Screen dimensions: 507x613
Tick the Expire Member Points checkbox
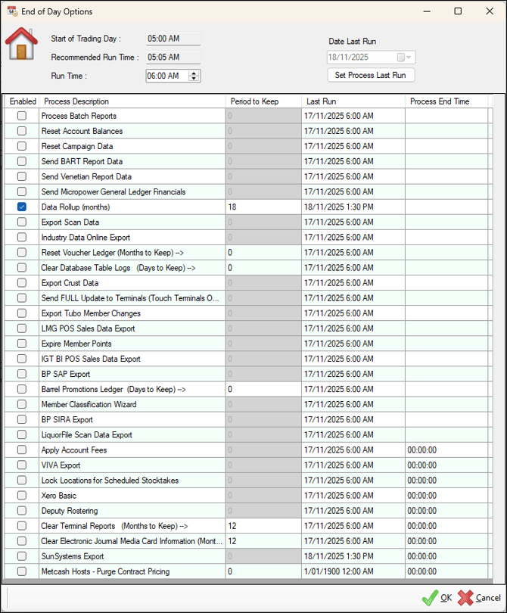(22, 344)
